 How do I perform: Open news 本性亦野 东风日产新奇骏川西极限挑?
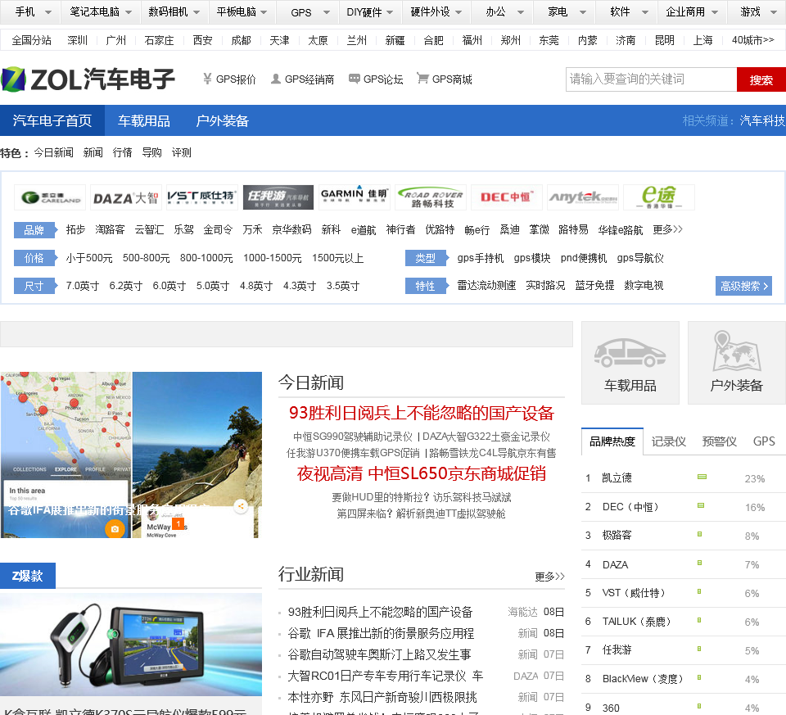point(382,698)
